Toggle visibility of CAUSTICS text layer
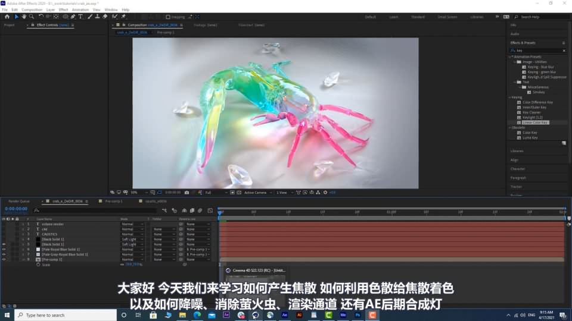 (4, 234)
